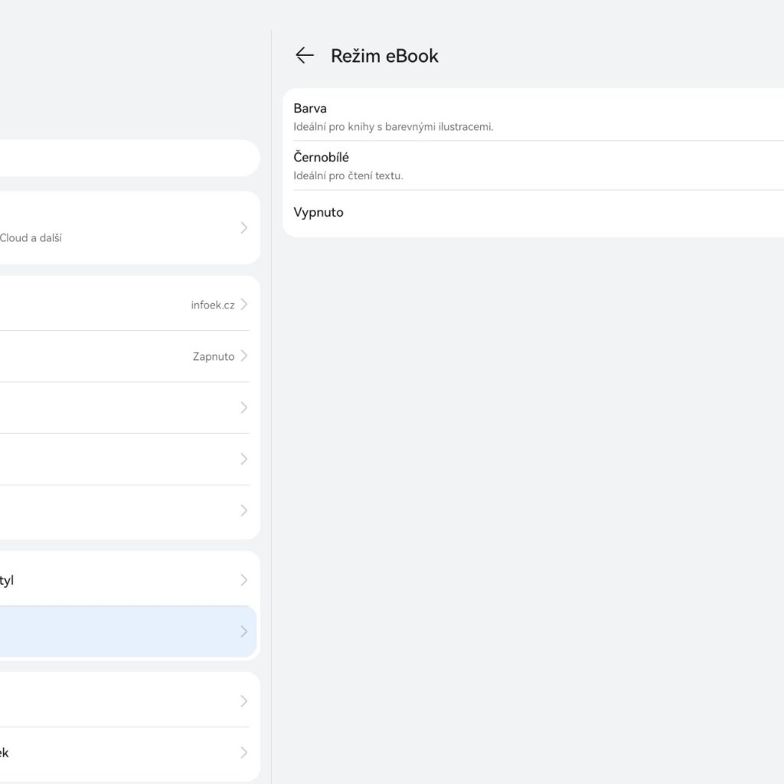
Task: Open the chevron two rows below Zapnuto
Action: 243,459
